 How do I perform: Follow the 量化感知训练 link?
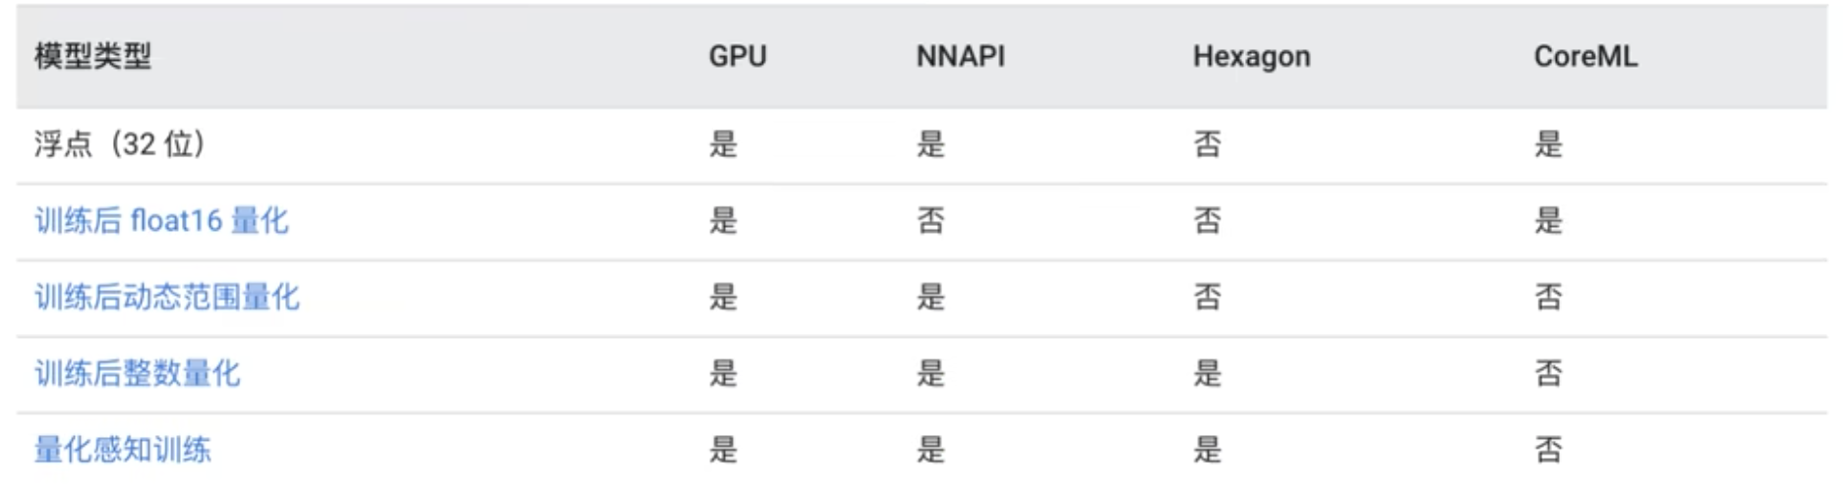point(123,450)
